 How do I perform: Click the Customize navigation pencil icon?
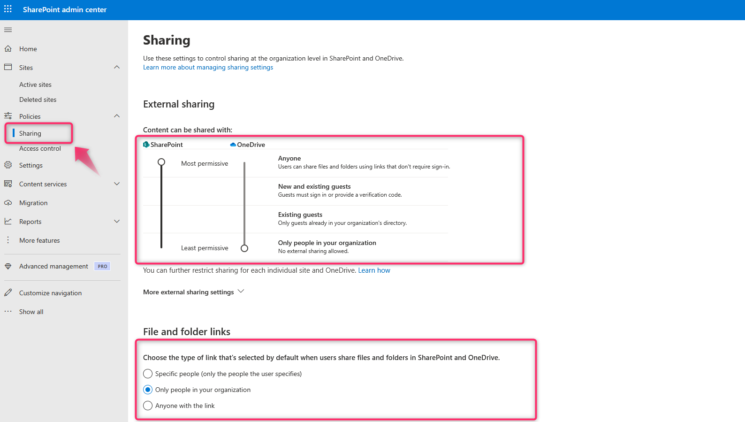tap(8, 292)
